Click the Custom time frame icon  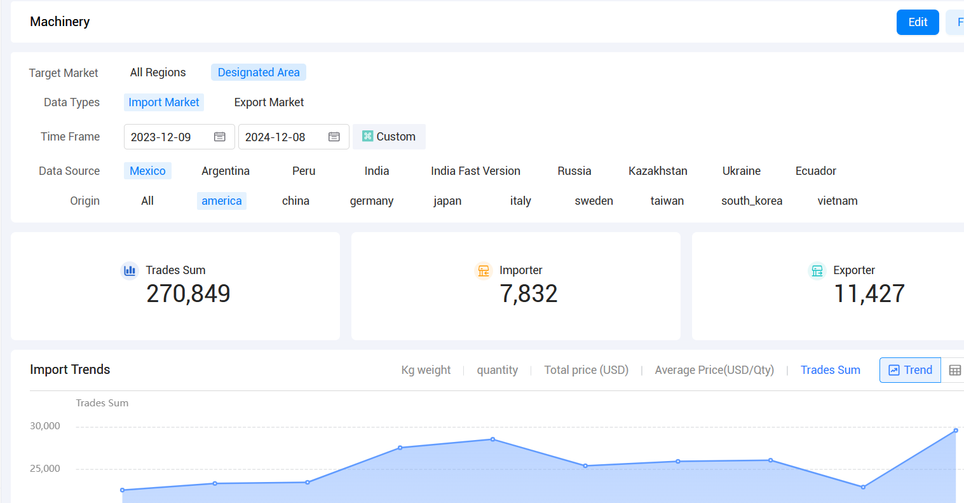pos(367,136)
